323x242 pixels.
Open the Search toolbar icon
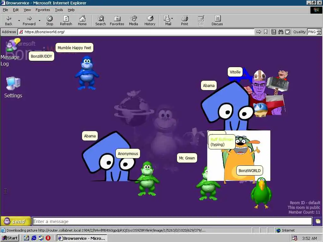coord(101,20)
